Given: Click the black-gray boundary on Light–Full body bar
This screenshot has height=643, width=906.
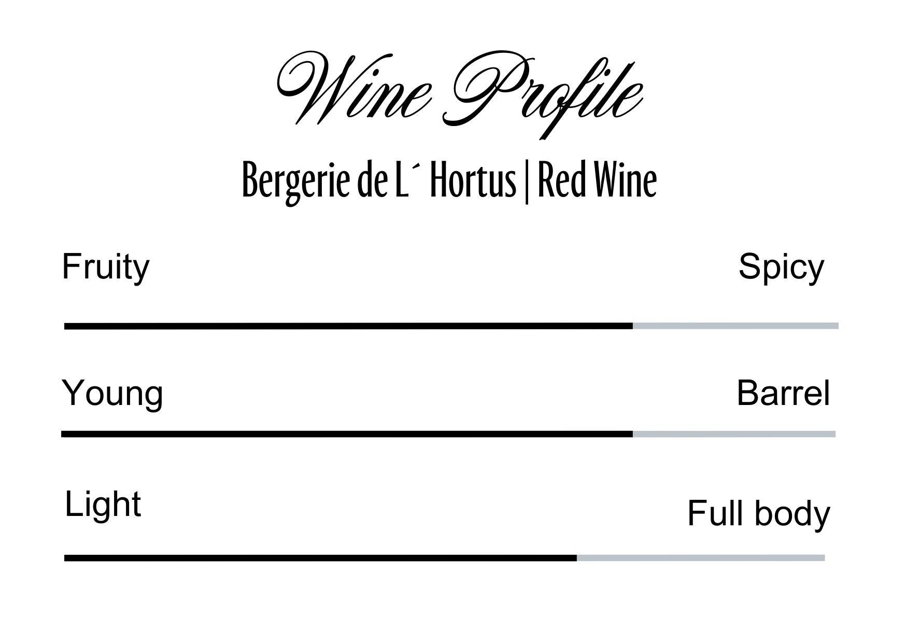Looking at the screenshot, I should pos(577,558).
